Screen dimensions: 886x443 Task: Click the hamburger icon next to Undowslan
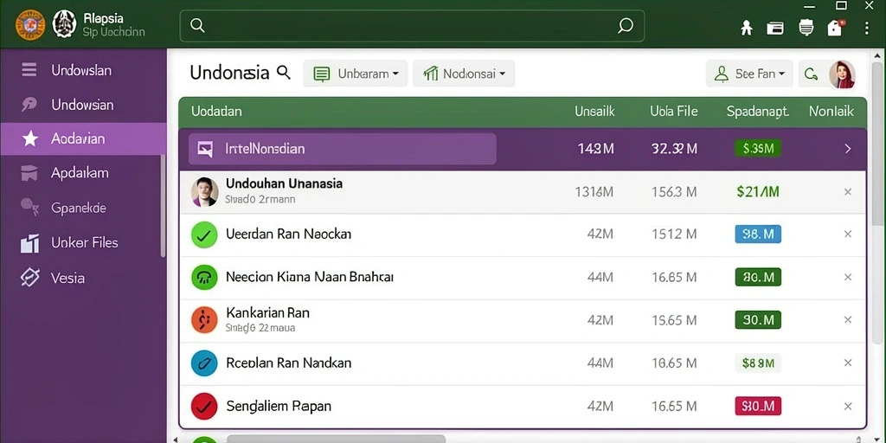pos(29,70)
